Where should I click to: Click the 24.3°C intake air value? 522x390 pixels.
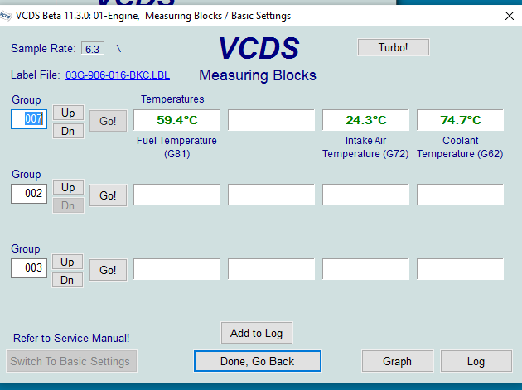coord(365,120)
